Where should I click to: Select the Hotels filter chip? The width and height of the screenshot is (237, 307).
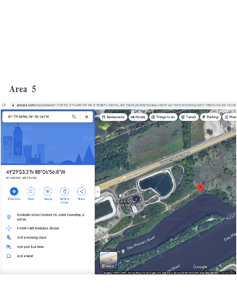tap(138, 117)
